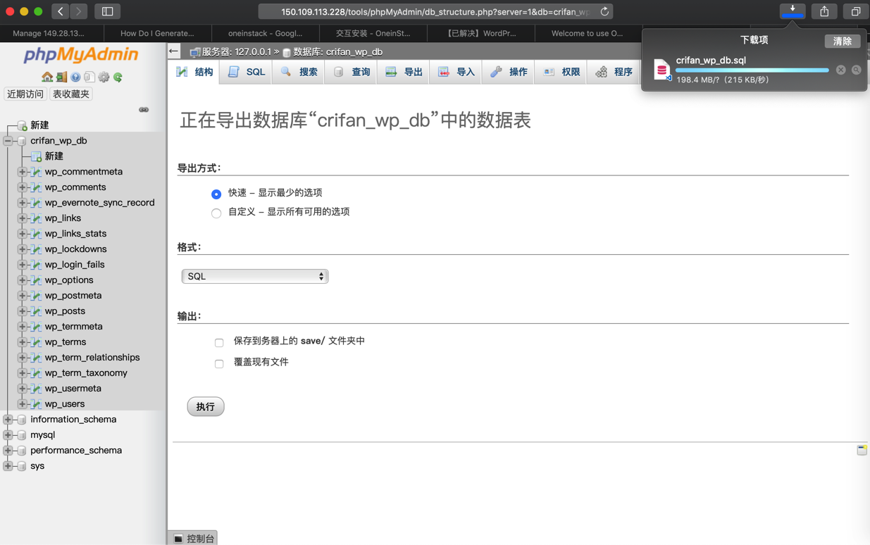The width and height of the screenshot is (870, 545).
Task: Open the 程序 routines tab
Action: (614, 72)
